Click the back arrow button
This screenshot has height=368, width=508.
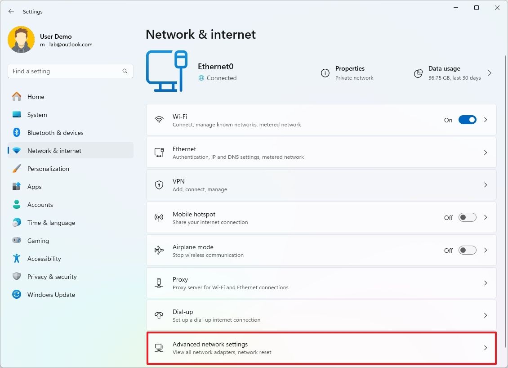point(11,11)
